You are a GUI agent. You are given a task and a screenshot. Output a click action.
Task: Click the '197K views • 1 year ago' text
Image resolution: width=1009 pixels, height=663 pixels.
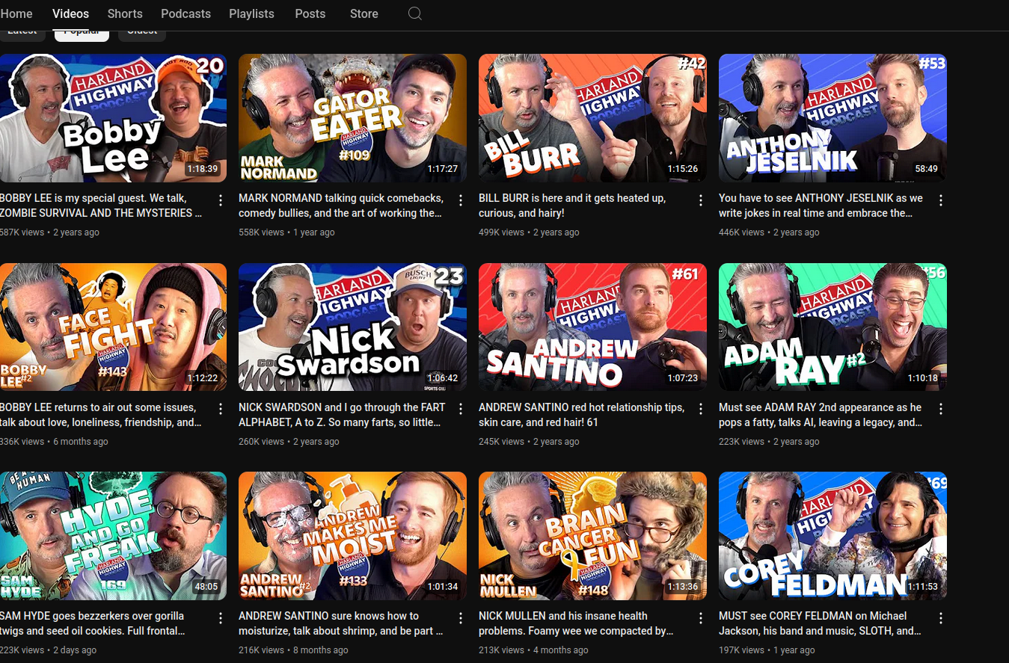pos(767,650)
